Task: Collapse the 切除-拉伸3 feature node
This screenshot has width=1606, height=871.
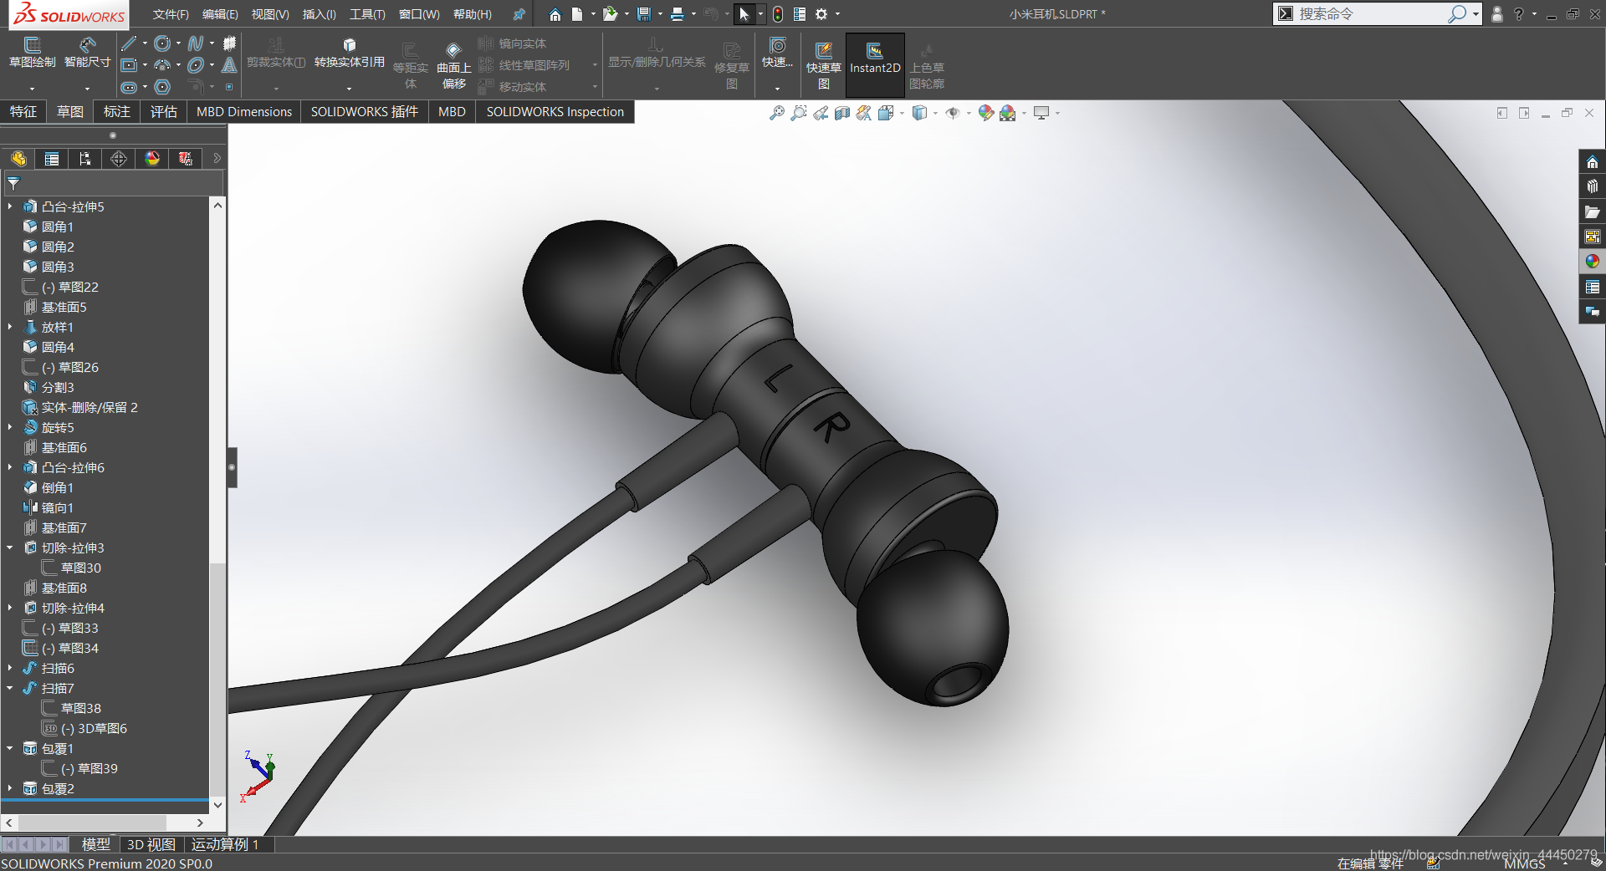Action: click(10, 548)
